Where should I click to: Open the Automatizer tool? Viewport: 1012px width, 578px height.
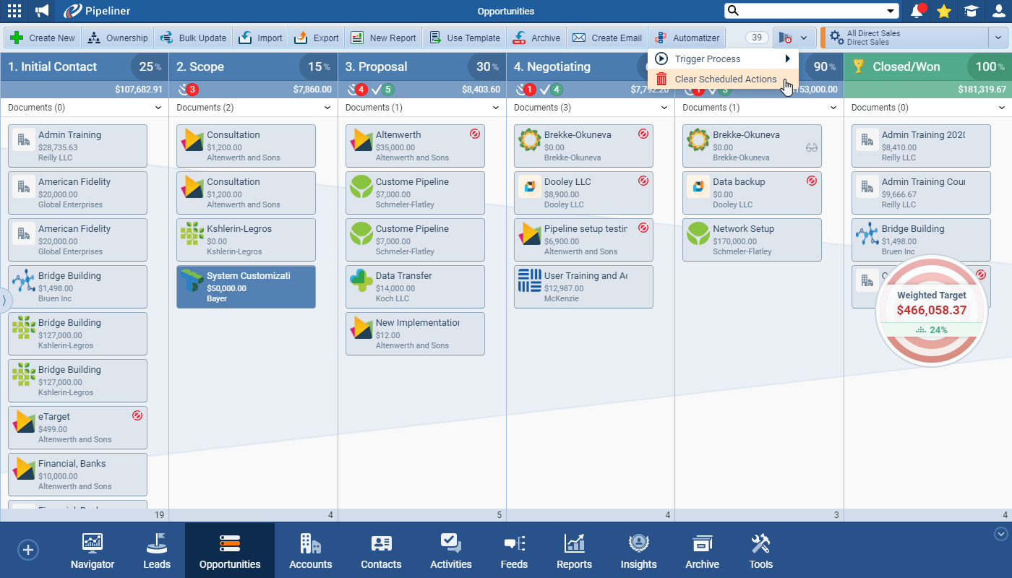[x=687, y=38]
